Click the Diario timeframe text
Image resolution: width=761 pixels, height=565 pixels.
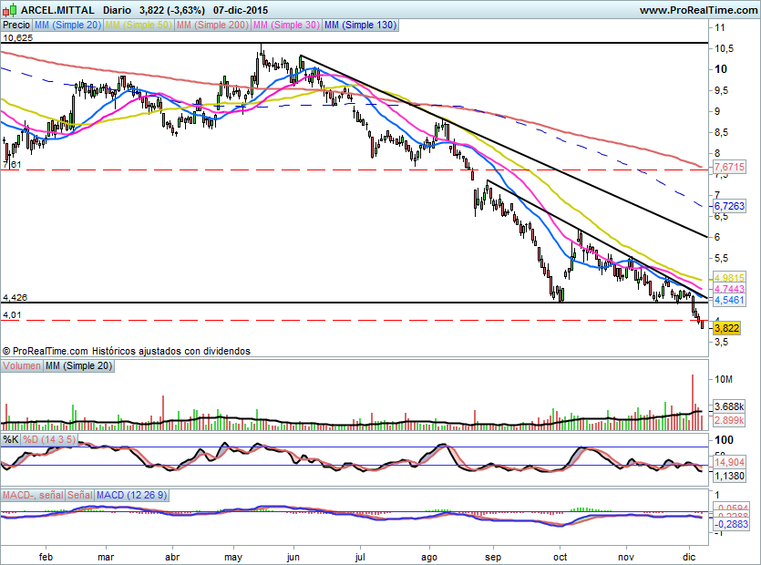[117, 10]
